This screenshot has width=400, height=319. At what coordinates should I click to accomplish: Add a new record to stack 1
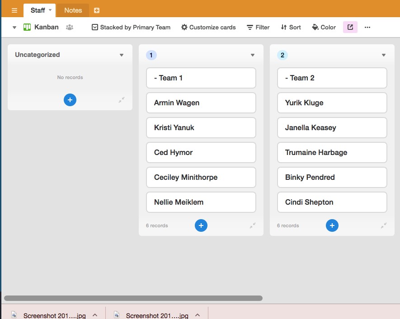pos(201,225)
